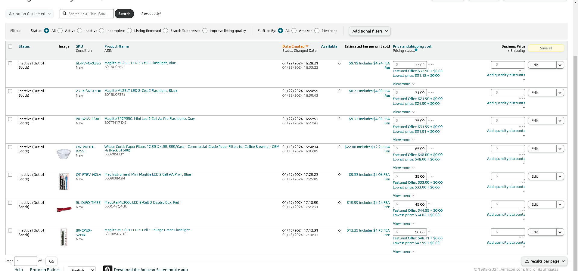Select Improve listing quality filter

point(205,31)
